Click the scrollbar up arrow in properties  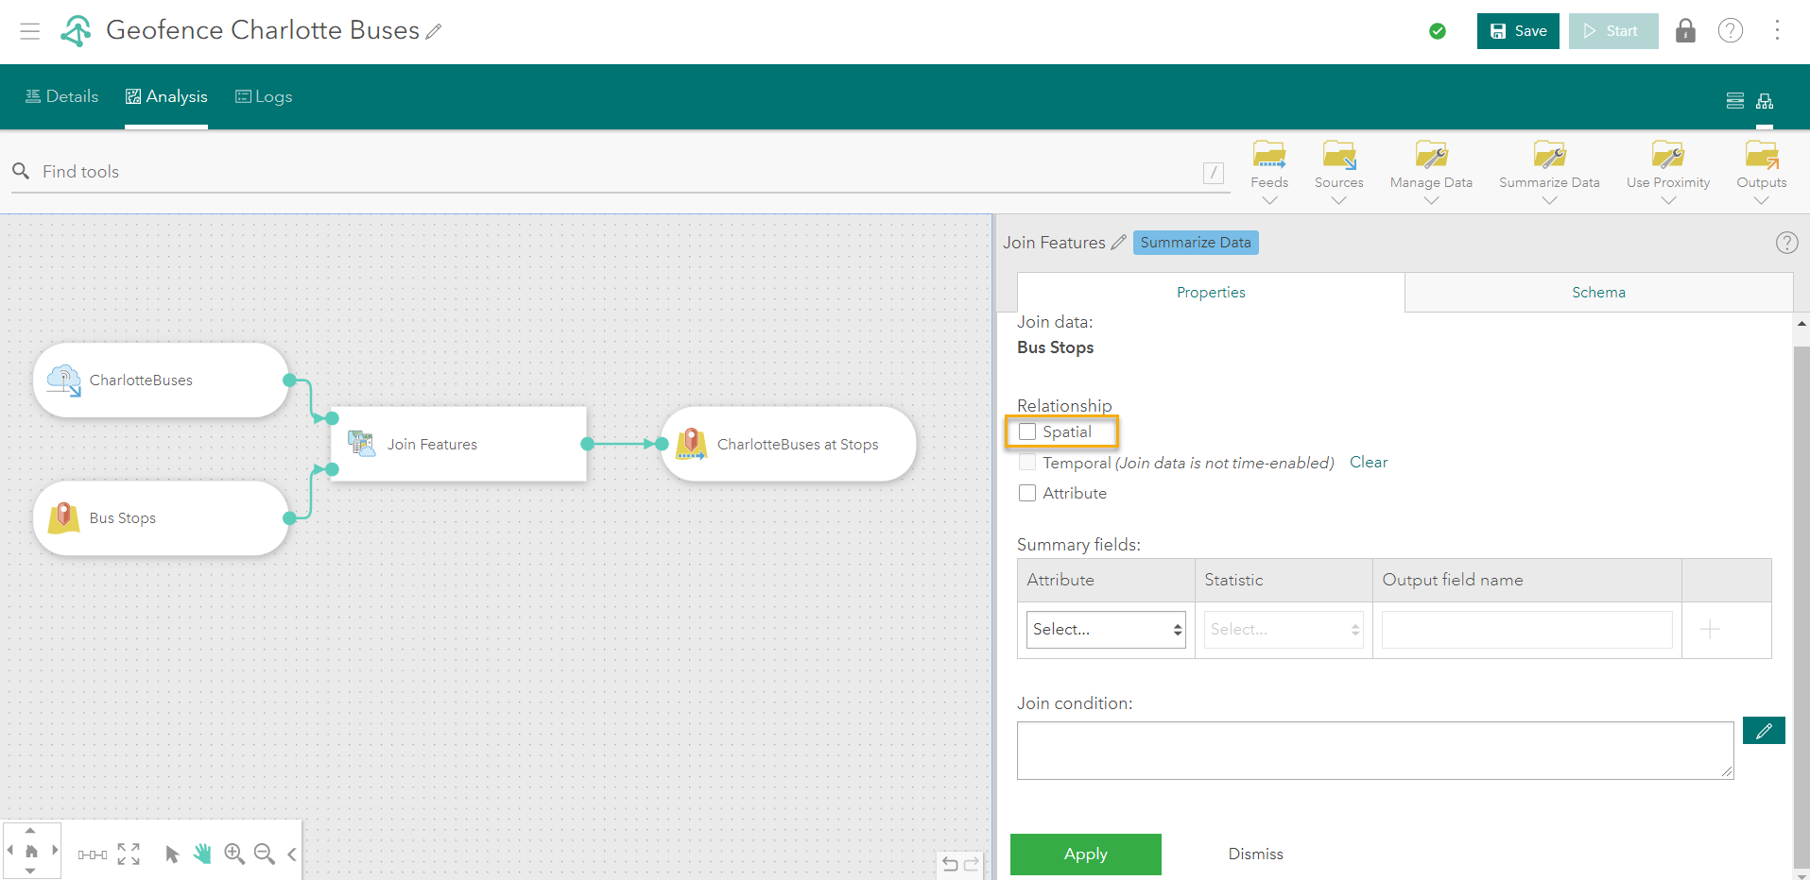1801,324
